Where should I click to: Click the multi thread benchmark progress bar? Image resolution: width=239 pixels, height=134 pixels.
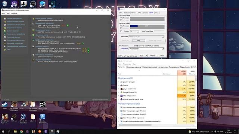147,26
